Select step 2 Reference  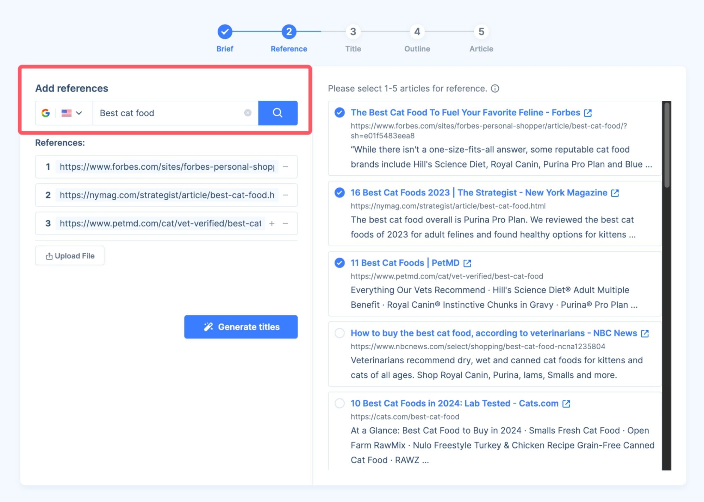click(x=289, y=38)
